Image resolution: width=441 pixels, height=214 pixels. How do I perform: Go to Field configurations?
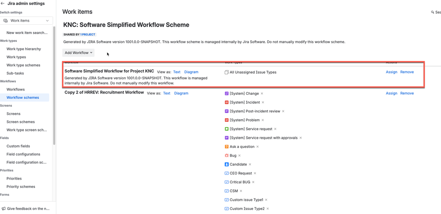click(x=23, y=154)
